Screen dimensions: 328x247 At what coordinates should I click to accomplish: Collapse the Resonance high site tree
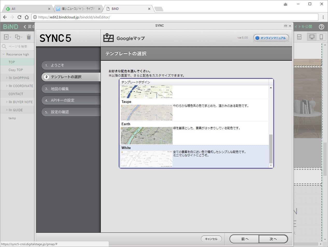(4, 54)
